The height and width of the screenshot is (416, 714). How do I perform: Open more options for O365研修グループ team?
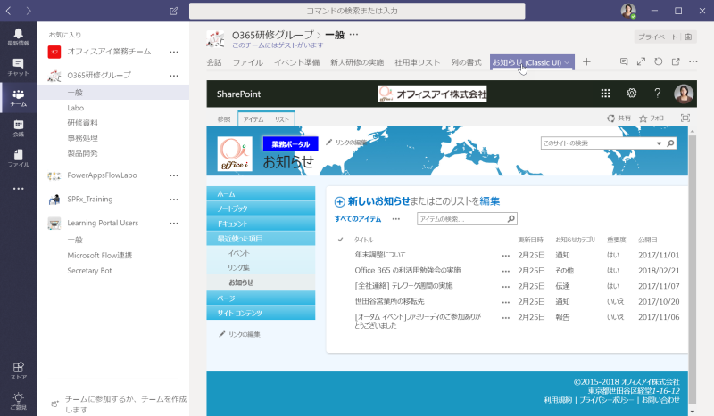tap(174, 76)
